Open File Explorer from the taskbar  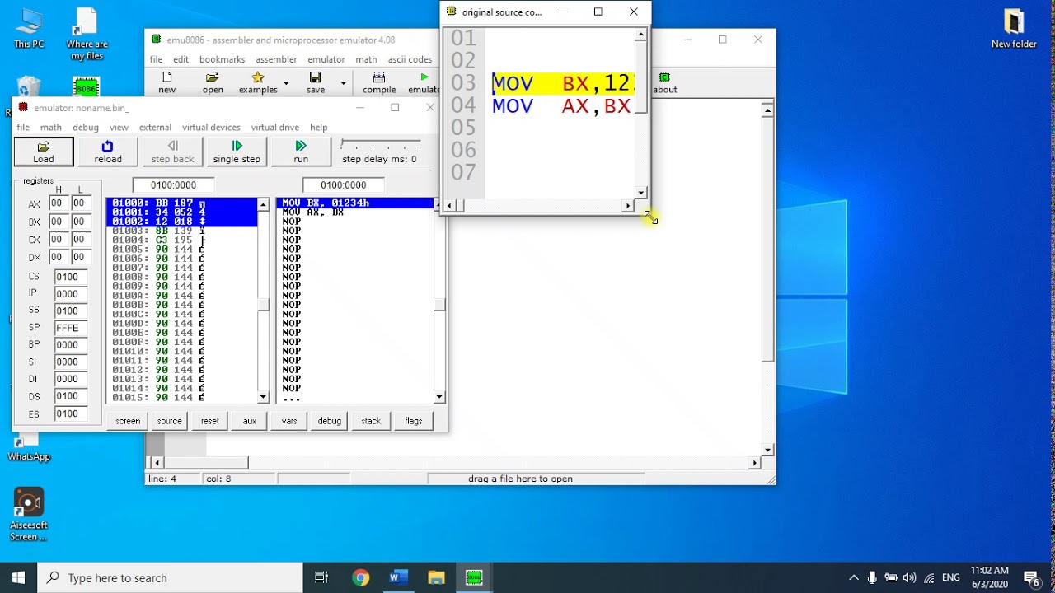tap(436, 578)
